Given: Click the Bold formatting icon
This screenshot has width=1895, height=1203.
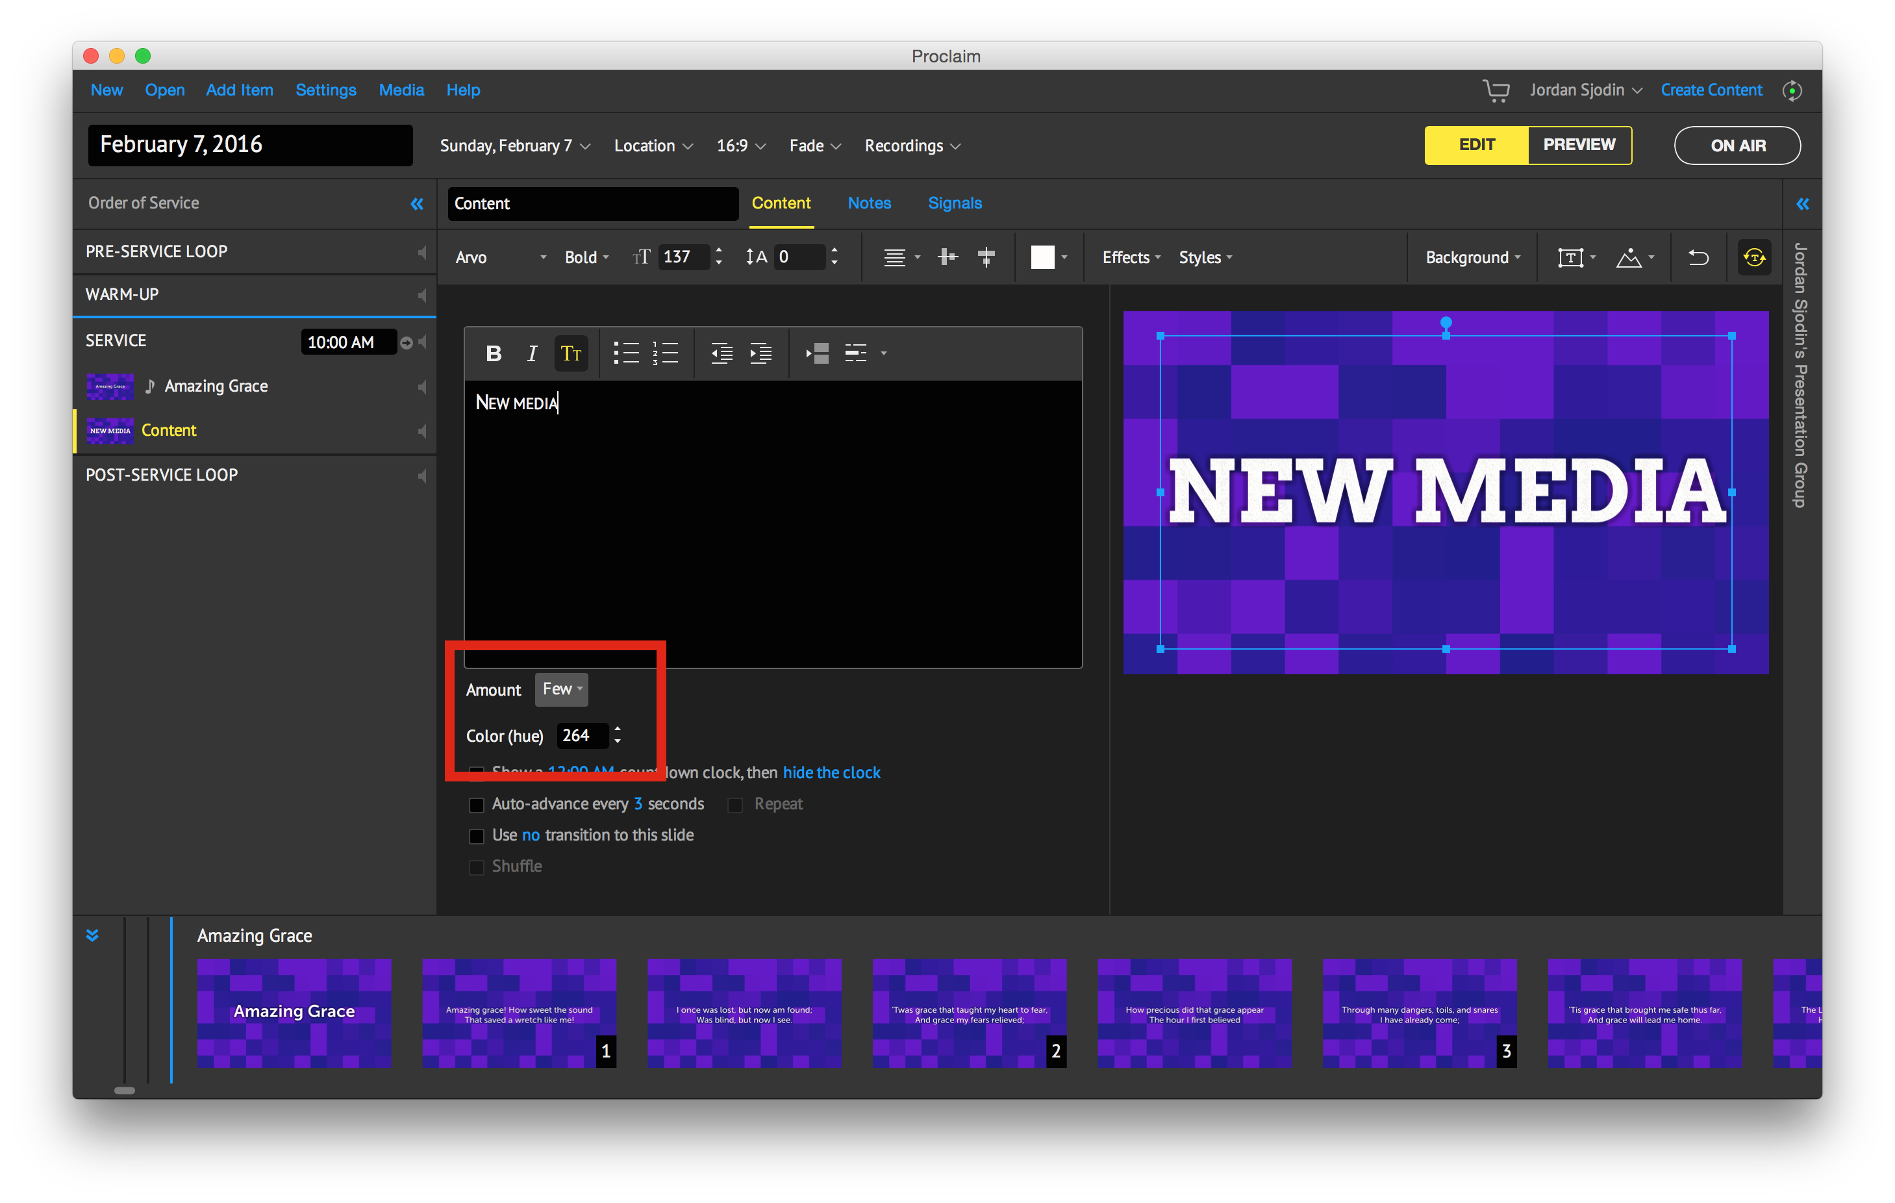Looking at the screenshot, I should [x=494, y=353].
